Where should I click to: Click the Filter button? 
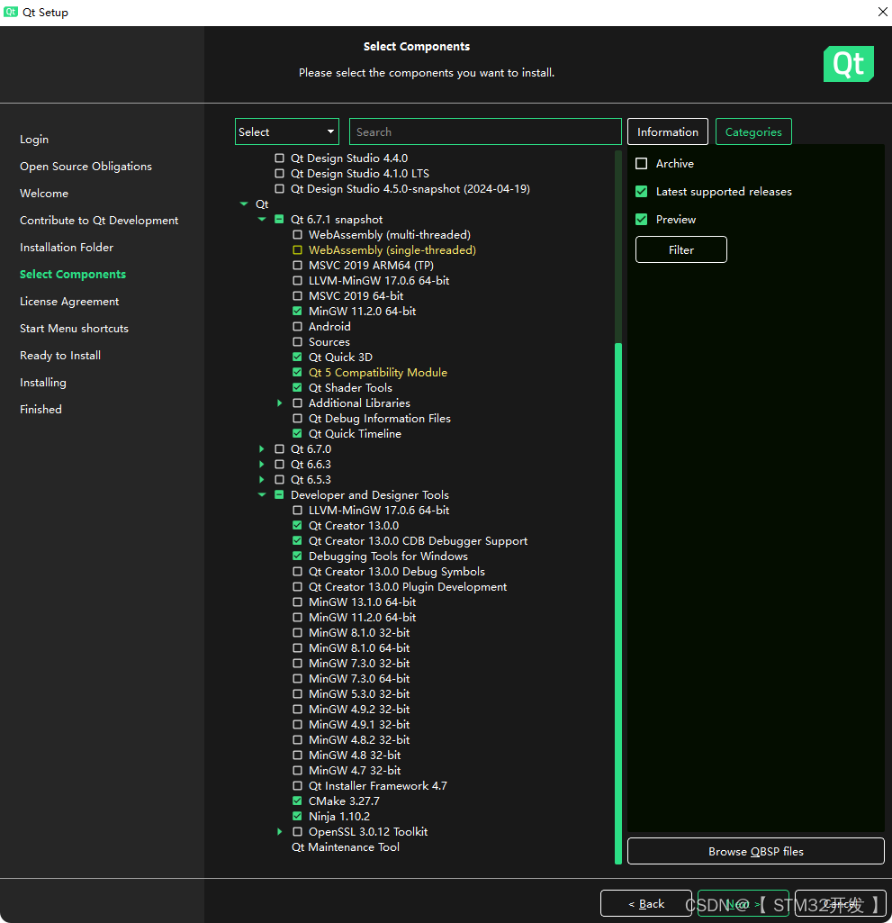[680, 249]
